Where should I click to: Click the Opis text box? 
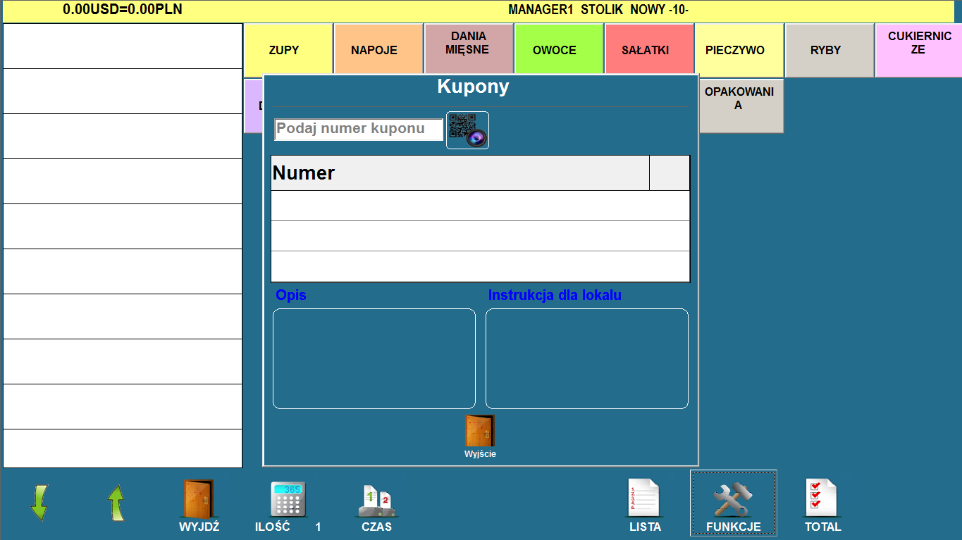coord(374,358)
